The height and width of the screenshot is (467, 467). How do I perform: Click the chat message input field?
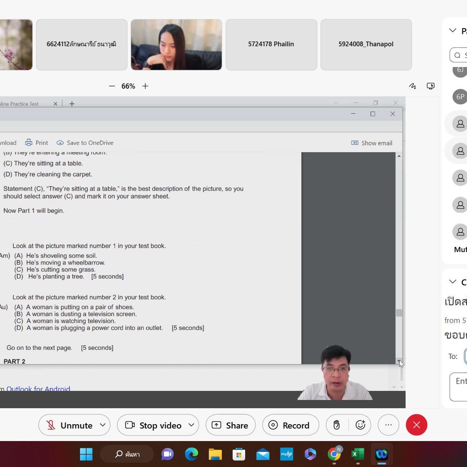(x=459, y=386)
